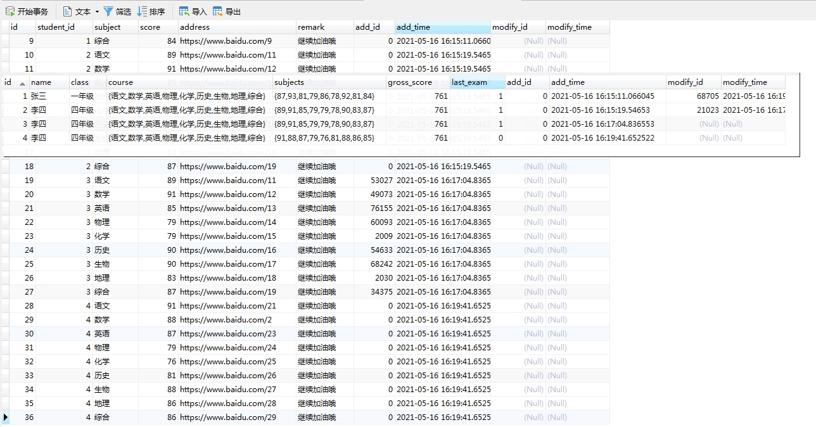Click the 筛选 filter button label

click(x=124, y=11)
